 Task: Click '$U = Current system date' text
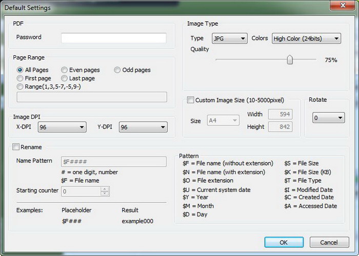(x=216, y=190)
